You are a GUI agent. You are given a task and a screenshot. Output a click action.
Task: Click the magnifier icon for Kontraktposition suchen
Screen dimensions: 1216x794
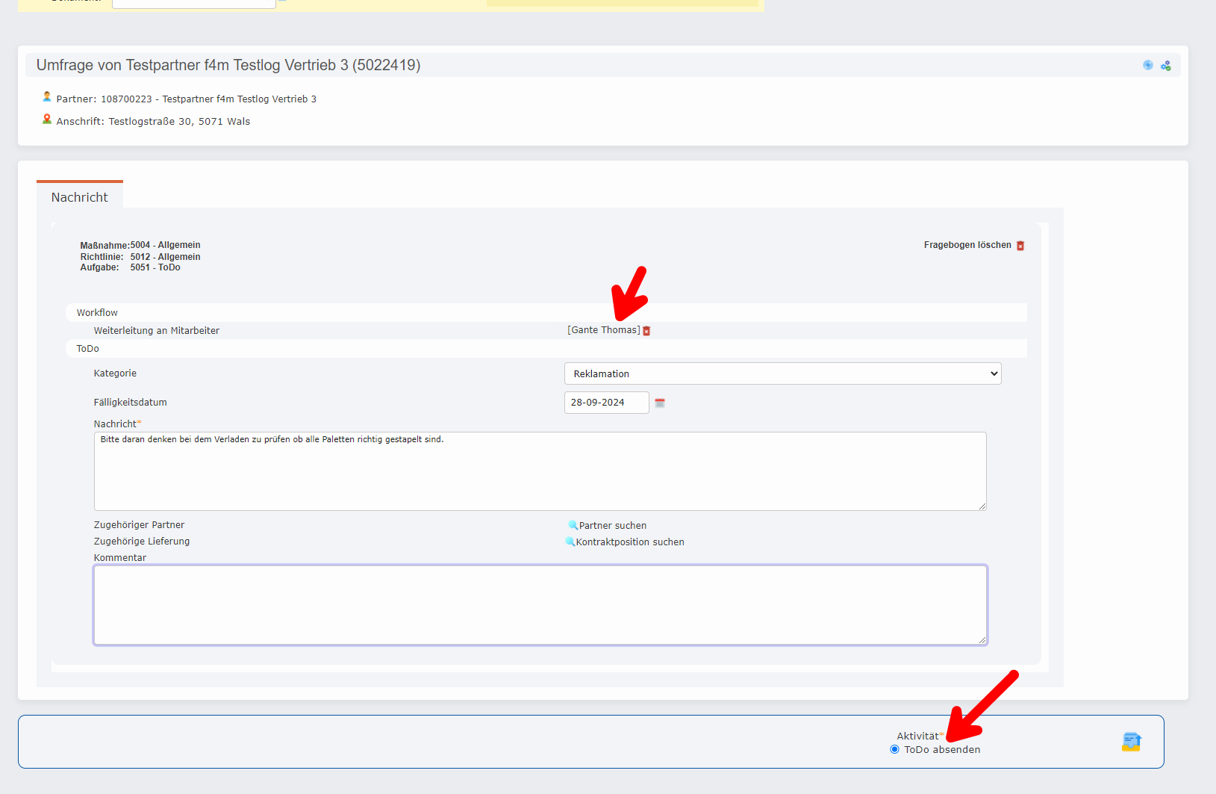[570, 542]
